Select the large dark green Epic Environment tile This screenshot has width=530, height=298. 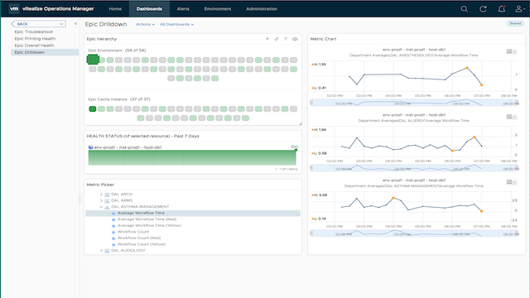click(93, 60)
